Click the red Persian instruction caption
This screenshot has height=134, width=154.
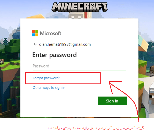[96, 128]
